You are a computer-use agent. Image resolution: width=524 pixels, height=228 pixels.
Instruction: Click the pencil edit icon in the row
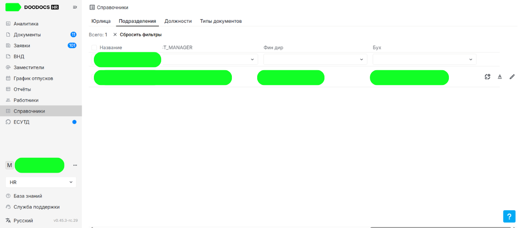512,77
